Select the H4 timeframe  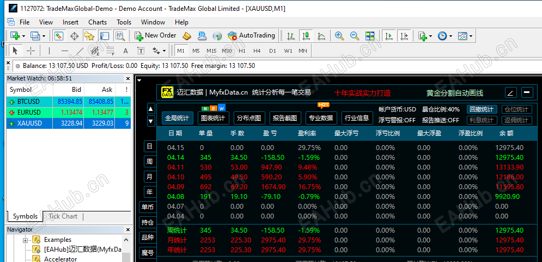[x=257, y=51]
